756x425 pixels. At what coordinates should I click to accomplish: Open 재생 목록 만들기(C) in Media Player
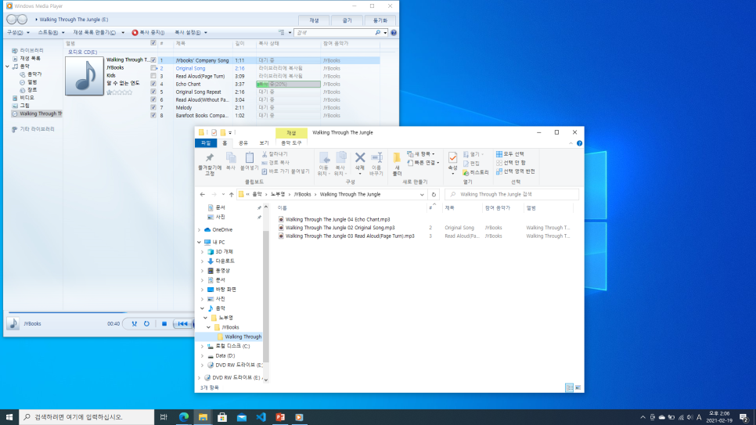(x=99, y=32)
